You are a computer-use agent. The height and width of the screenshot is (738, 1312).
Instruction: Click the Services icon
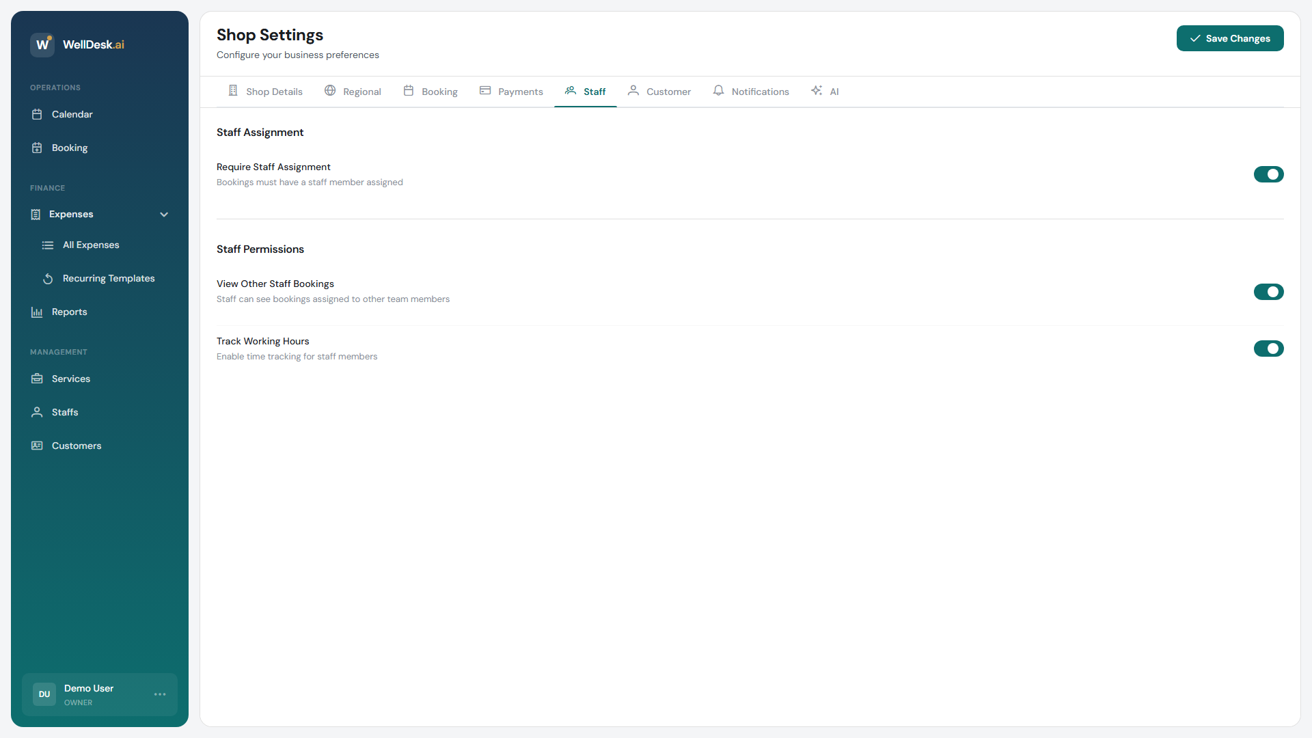[37, 379]
